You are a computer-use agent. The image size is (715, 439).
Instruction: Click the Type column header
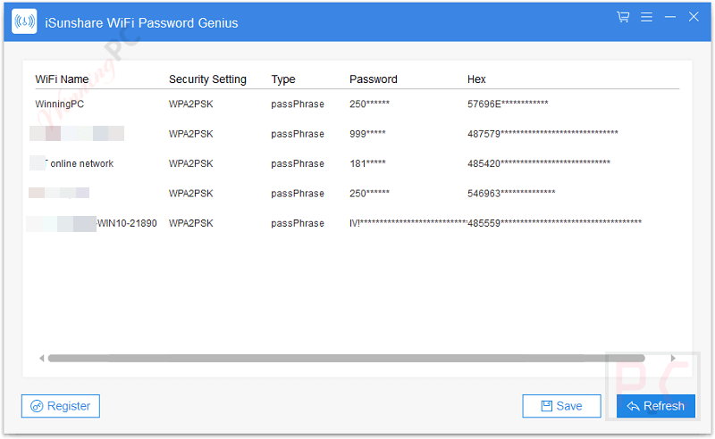click(x=283, y=79)
